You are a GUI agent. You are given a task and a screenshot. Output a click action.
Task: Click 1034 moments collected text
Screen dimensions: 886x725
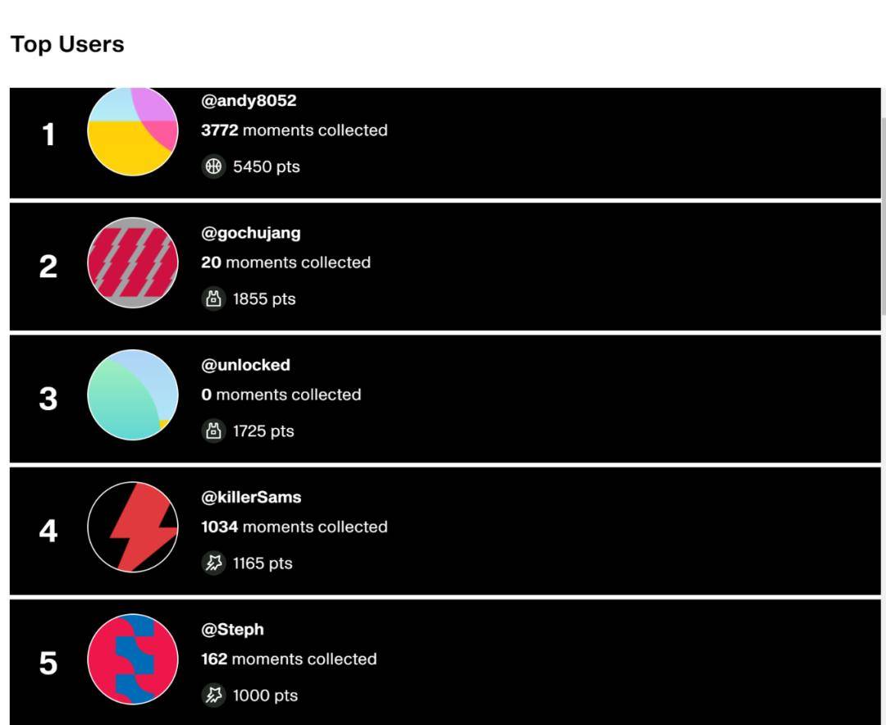click(294, 527)
